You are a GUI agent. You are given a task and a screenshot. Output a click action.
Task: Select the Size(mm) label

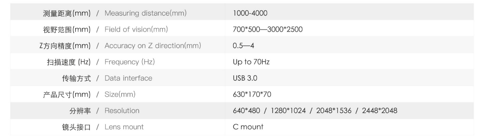120,94
